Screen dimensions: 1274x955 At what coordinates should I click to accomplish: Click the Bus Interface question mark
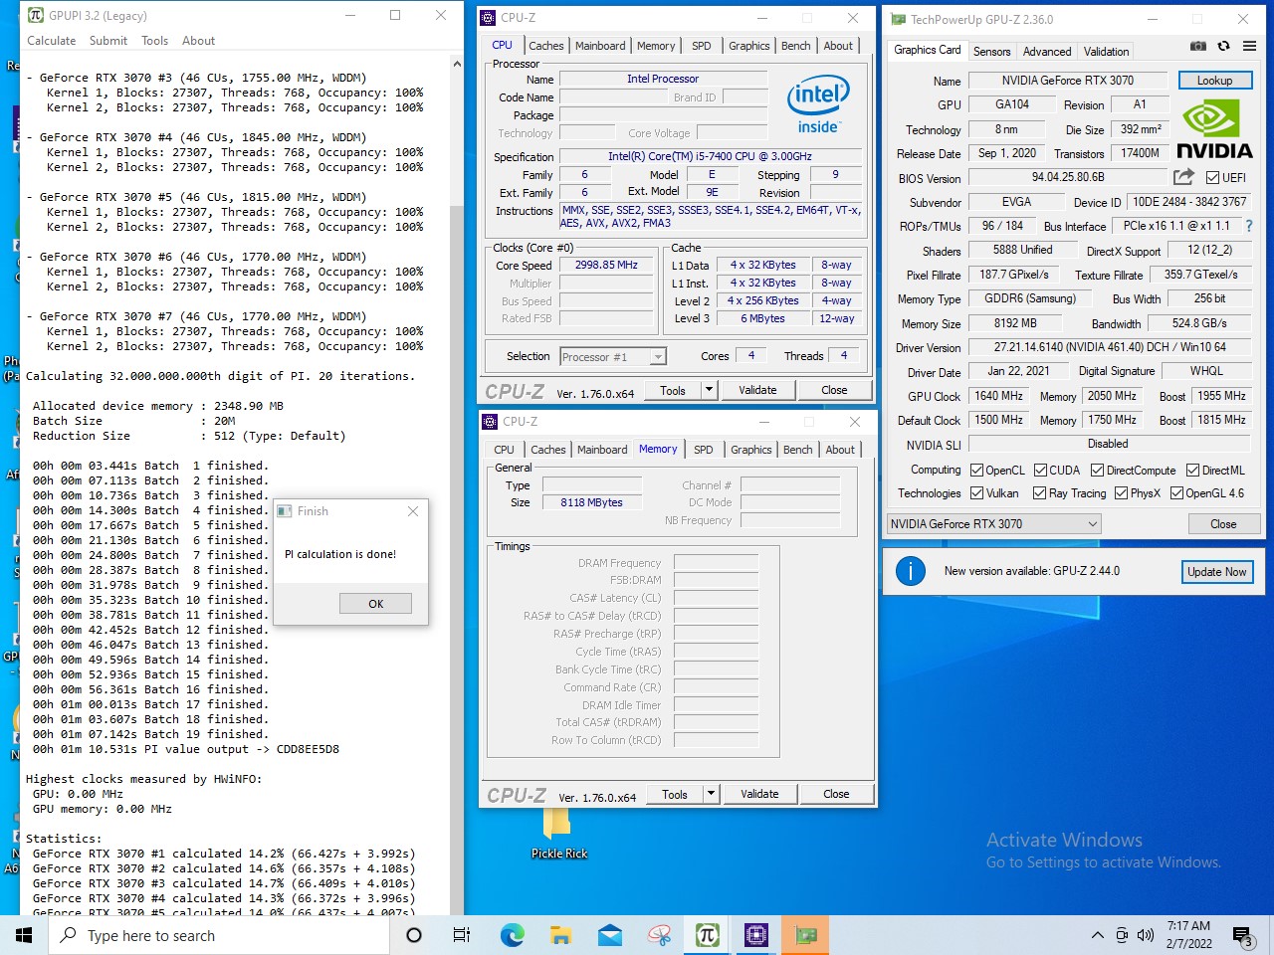tap(1249, 226)
